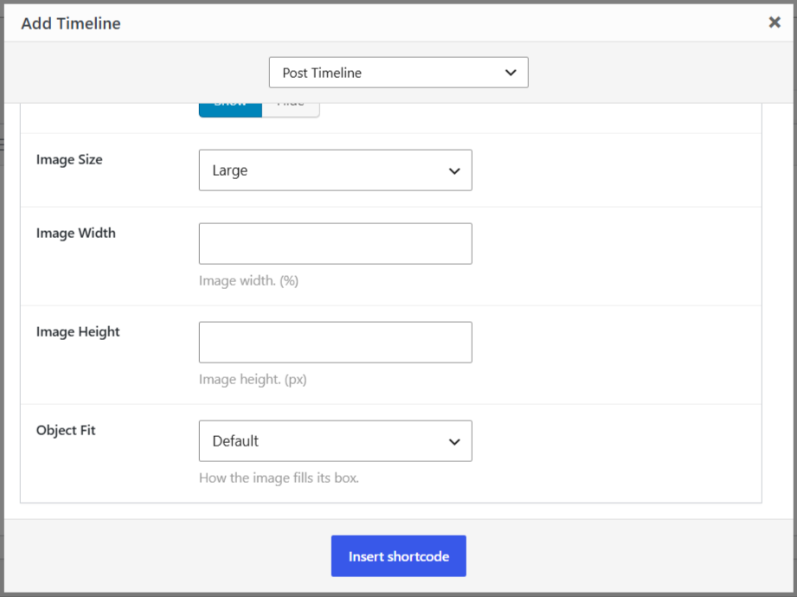This screenshot has height=597, width=797.
Task: Click the Insert shortcode button
Action: point(398,555)
